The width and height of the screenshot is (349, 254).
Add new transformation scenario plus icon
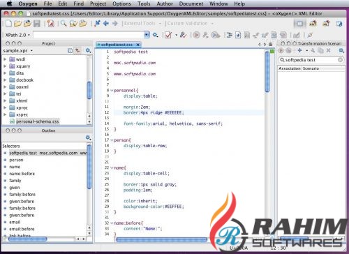[x=299, y=50]
